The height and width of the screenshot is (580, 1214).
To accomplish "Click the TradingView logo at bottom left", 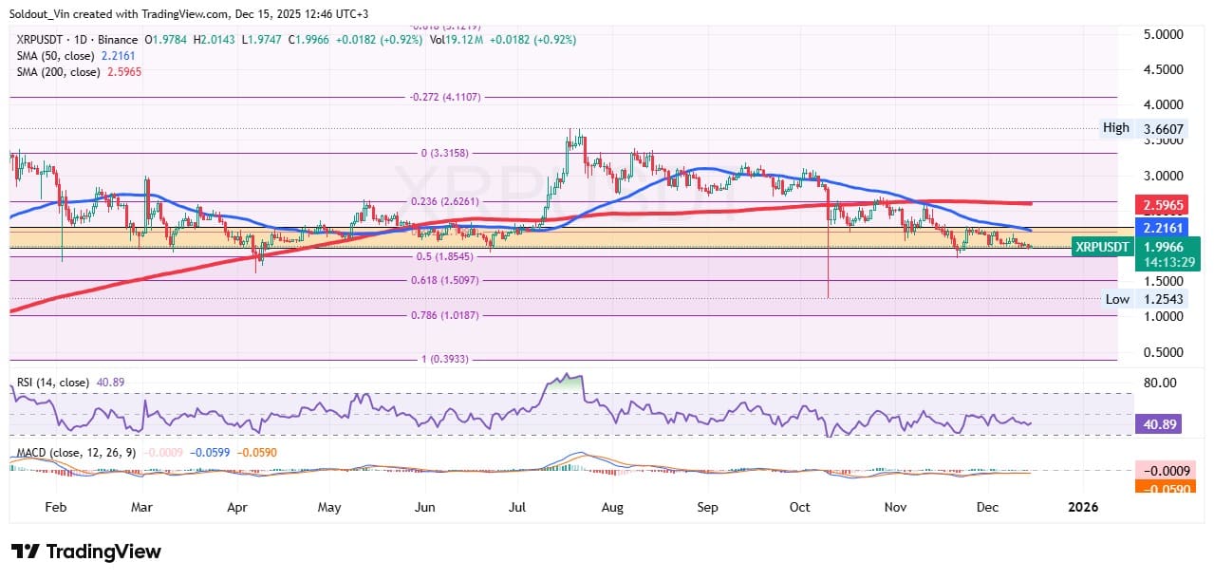I will click(x=84, y=552).
